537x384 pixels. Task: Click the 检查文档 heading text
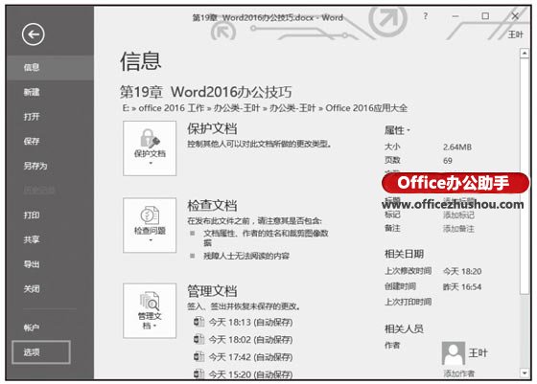coord(212,206)
